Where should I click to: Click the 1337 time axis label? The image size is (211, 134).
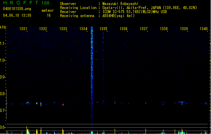[x=144, y=29]
